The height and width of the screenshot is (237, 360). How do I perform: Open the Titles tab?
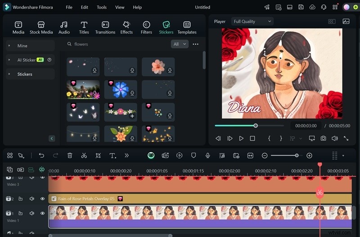84,27
